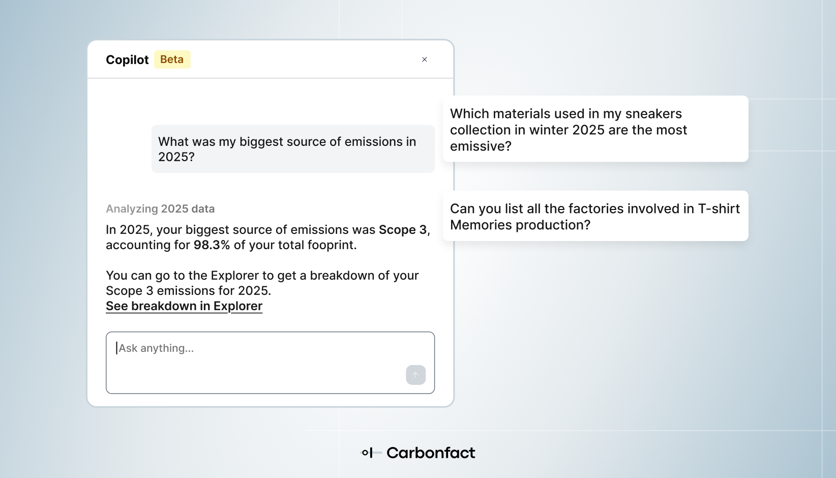
Task: Click the Copilot panel title
Action: 127,60
